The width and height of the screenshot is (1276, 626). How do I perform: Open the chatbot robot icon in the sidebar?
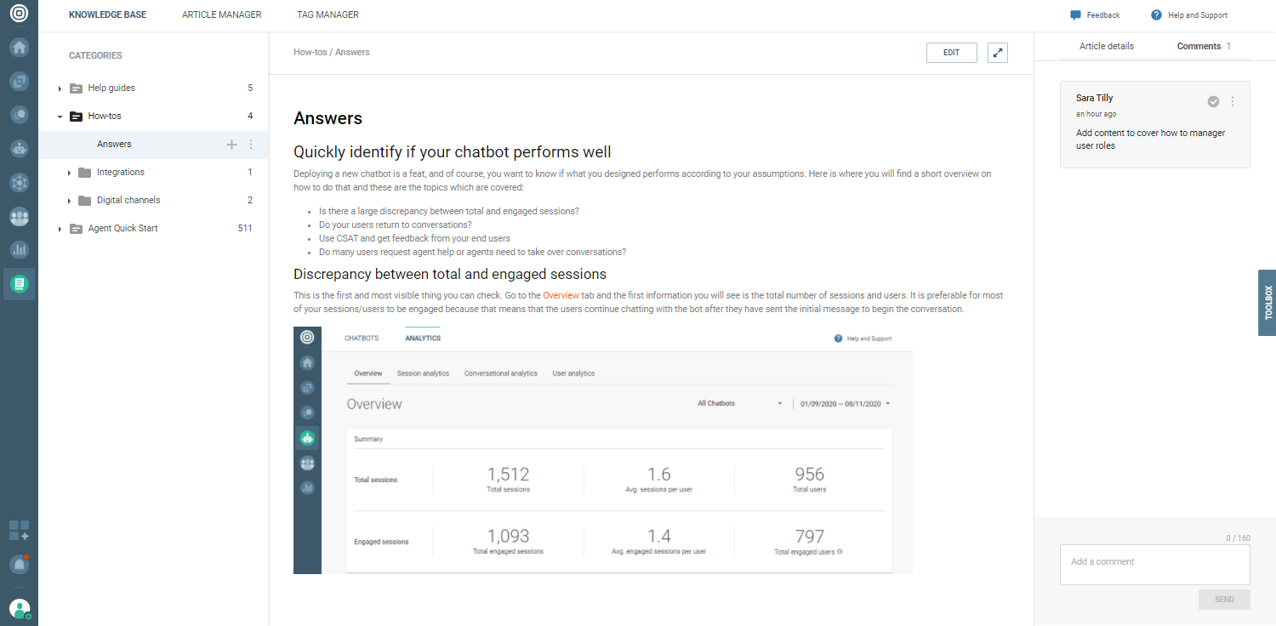[x=19, y=148]
